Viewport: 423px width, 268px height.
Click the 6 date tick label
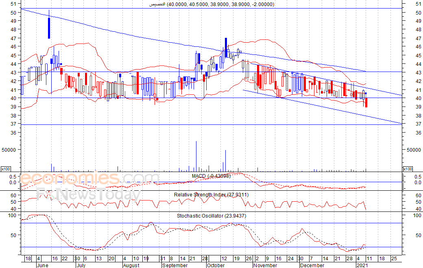pyautogui.click(x=85, y=259)
